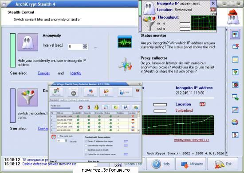Open the sidebar funnel filter window icon
Image resolution: width=244 pixels, height=173 pixels.
[235, 72]
